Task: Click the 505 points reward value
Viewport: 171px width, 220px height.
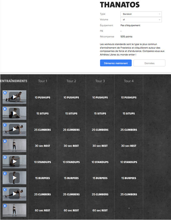Action: (x=126, y=36)
